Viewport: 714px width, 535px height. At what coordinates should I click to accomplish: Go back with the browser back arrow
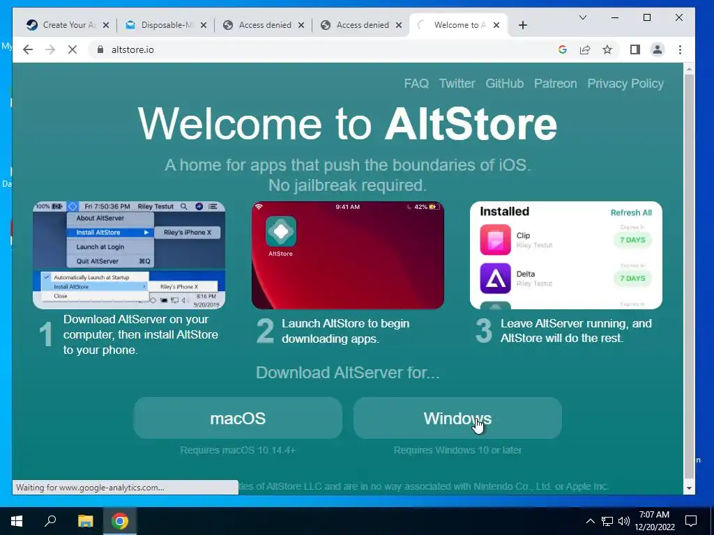[28, 49]
